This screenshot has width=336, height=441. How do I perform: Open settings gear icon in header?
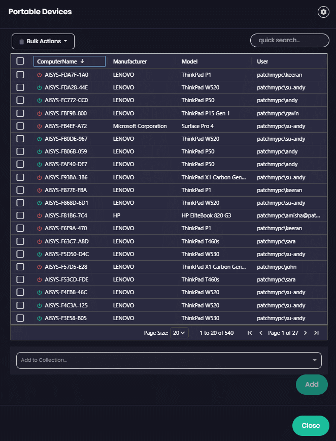pos(323,12)
